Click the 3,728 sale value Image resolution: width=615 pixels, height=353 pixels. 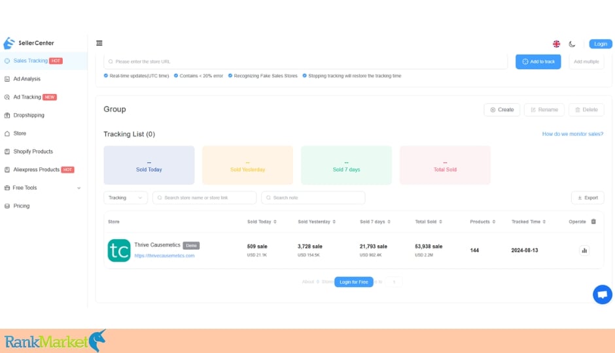310,246
